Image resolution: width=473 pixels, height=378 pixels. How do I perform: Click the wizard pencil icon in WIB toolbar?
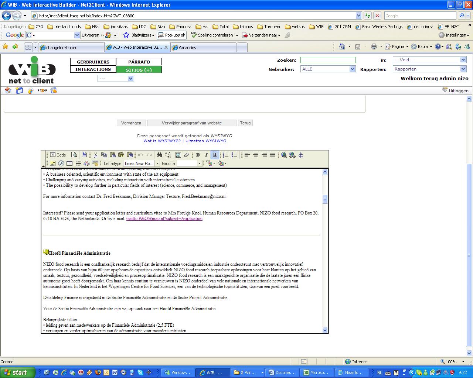point(31,90)
